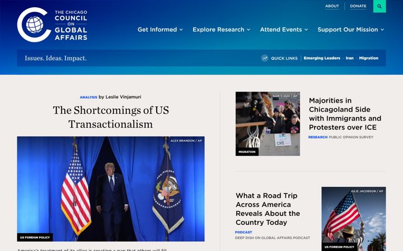Viewport: 403px width, 251px height.
Task: Click 'Alex Brandon / AP' photo credit
Action: click(x=186, y=141)
